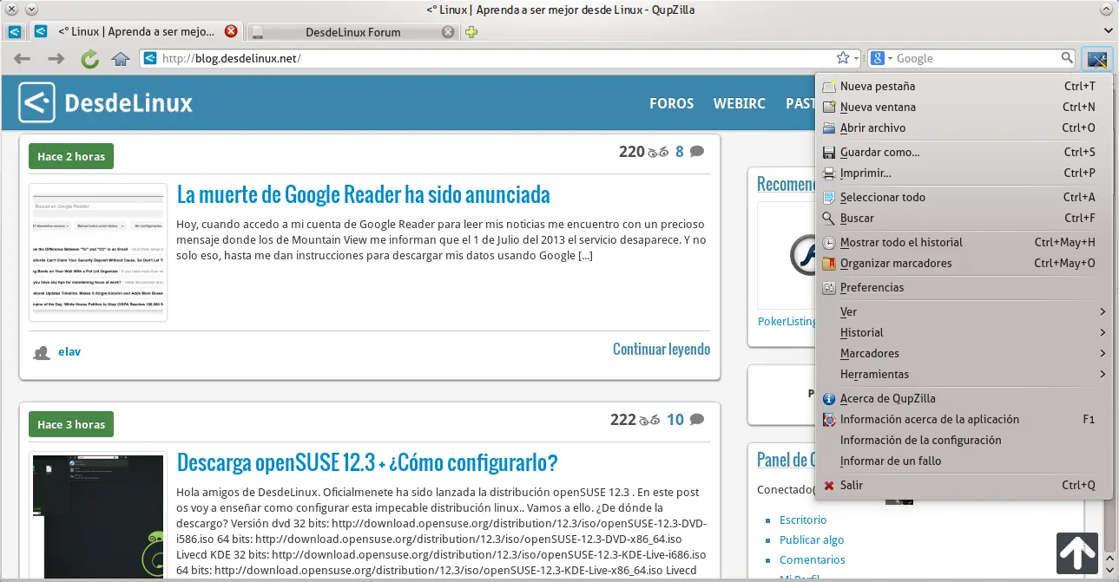
Task: Click the DesdeLinux logo in header
Action: point(105,103)
